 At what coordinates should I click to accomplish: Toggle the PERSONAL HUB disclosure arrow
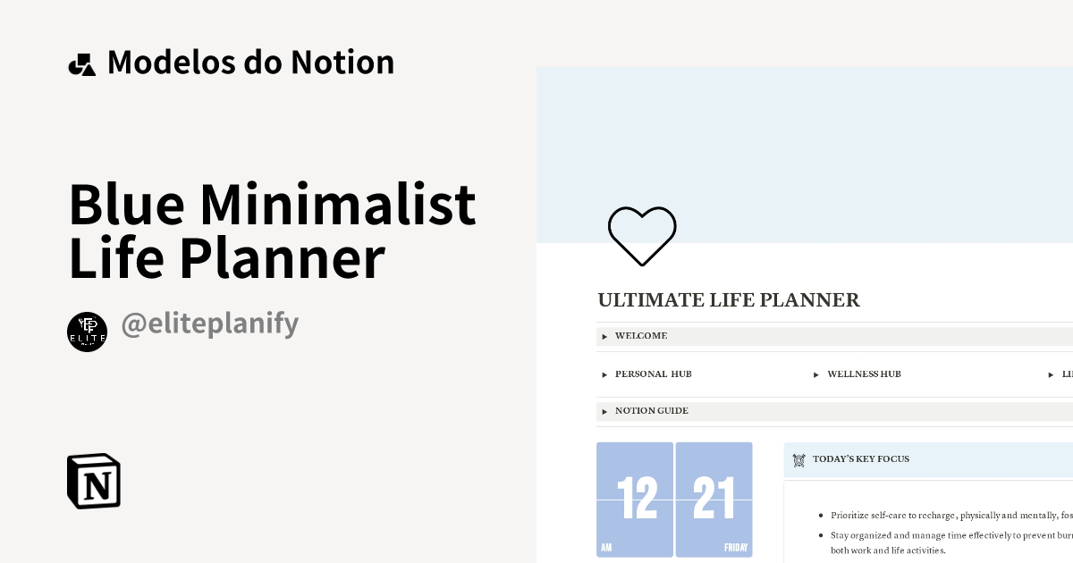604,374
